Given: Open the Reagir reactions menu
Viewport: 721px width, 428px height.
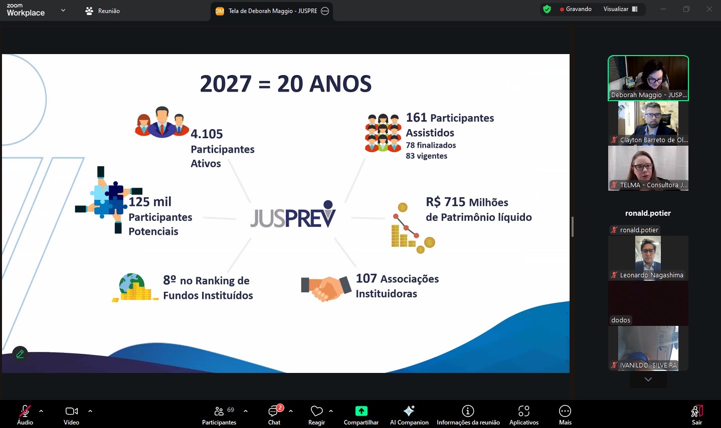Looking at the screenshot, I should pyautogui.click(x=316, y=414).
